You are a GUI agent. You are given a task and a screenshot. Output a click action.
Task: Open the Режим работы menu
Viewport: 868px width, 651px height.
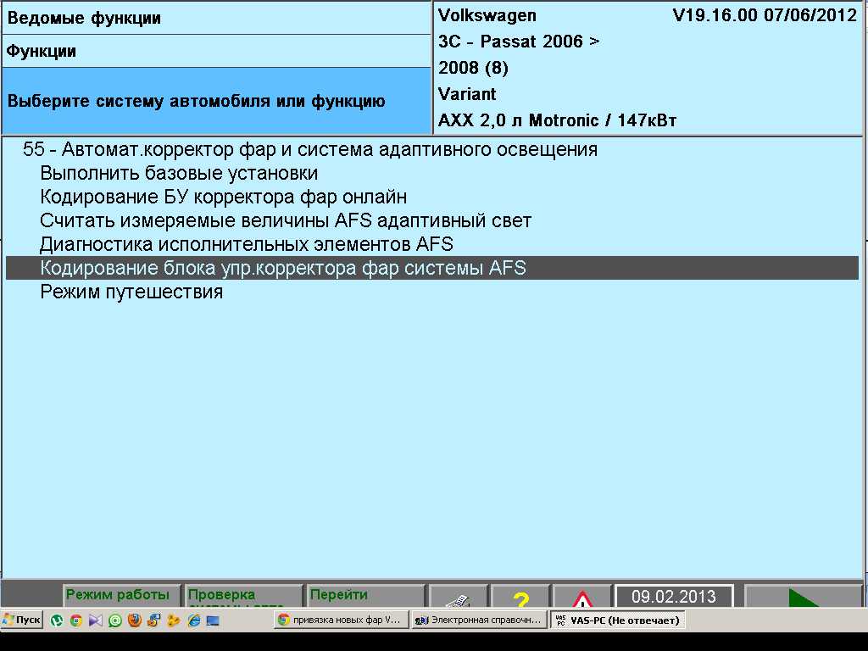tap(122, 596)
